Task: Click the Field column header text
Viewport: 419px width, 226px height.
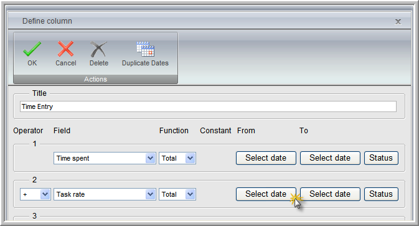Action: (x=62, y=131)
